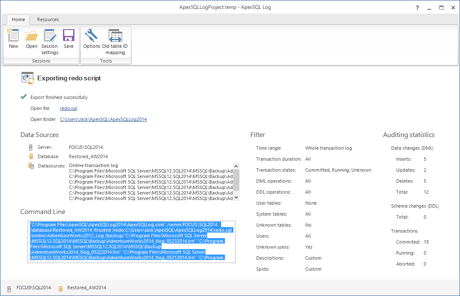
Task: Save the current session
Action: click(x=68, y=39)
